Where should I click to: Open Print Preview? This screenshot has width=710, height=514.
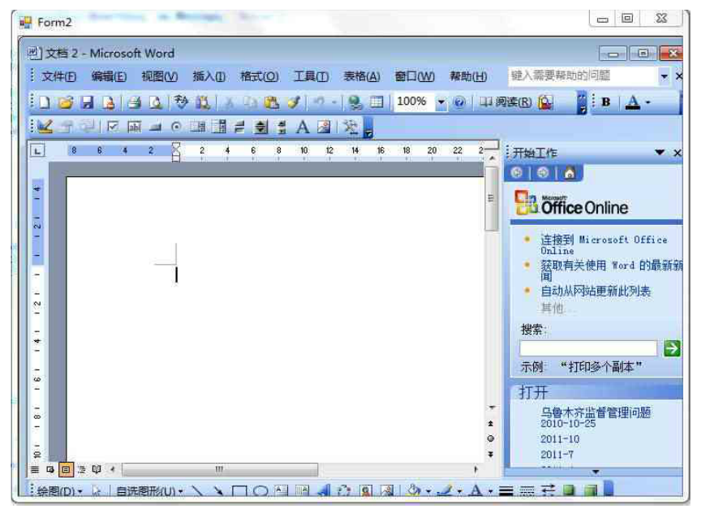[155, 102]
